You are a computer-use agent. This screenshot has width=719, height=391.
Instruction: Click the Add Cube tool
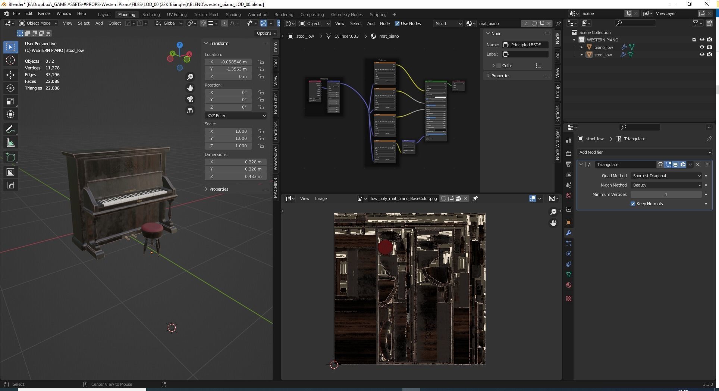coord(10,157)
